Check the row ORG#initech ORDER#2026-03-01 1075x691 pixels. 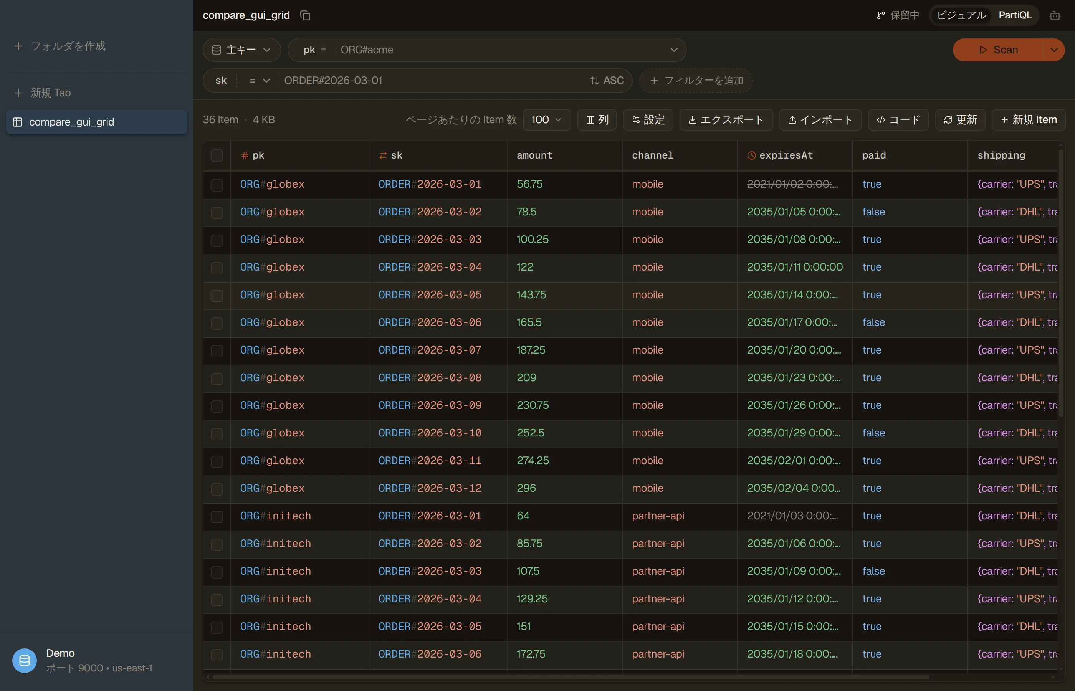pyautogui.click(x=217, y=516)
